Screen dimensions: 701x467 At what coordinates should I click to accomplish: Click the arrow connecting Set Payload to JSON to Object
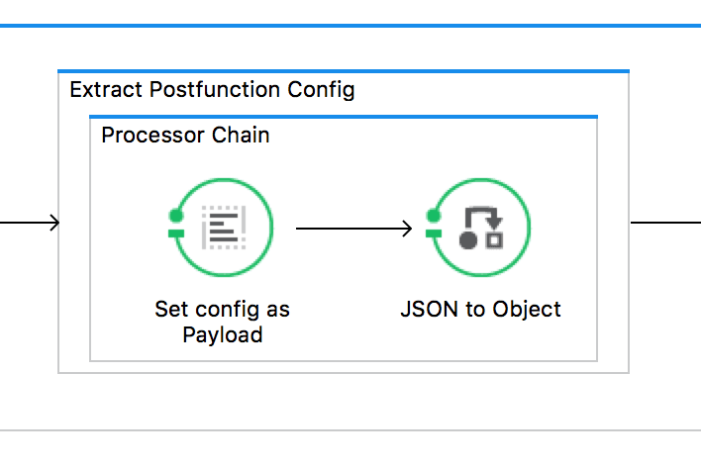click(352, 230)
